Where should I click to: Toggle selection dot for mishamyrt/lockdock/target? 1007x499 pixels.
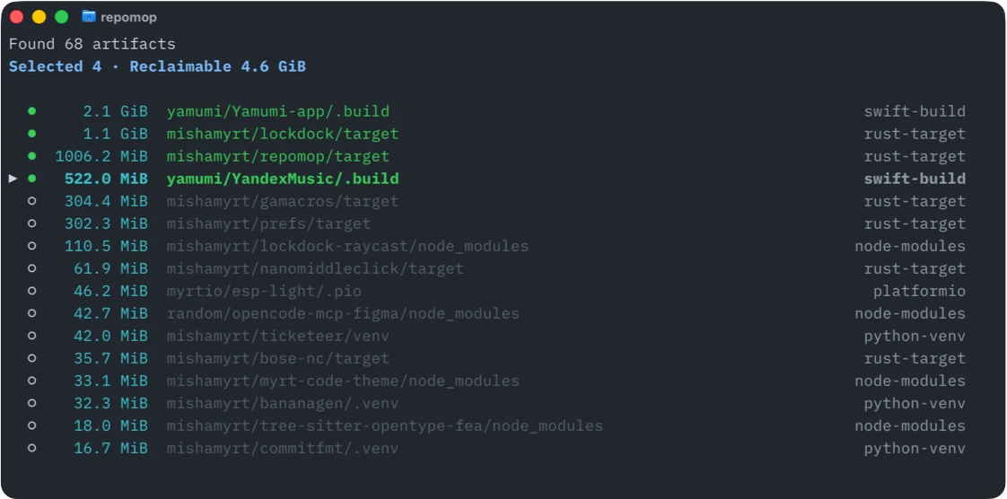pyautogui.click(x=32, y=134)
